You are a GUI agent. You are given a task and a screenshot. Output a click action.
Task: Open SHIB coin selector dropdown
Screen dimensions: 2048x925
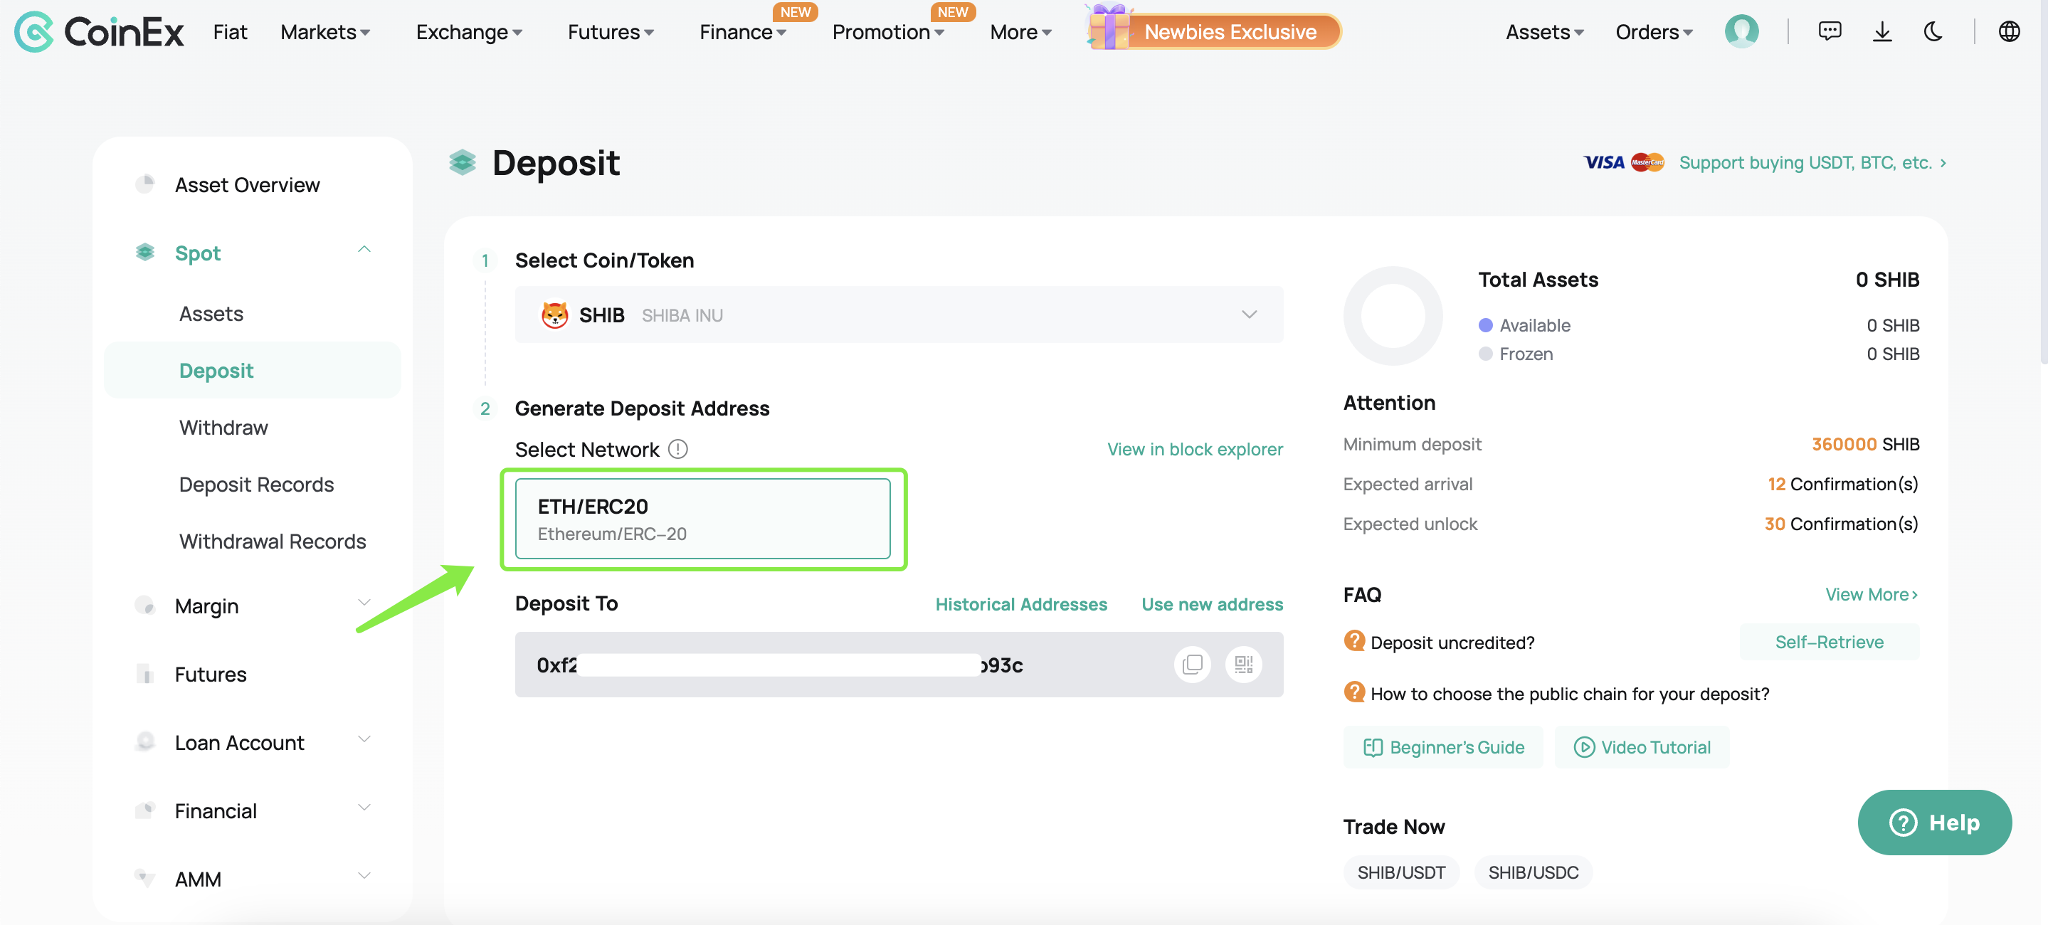[898, 314]
